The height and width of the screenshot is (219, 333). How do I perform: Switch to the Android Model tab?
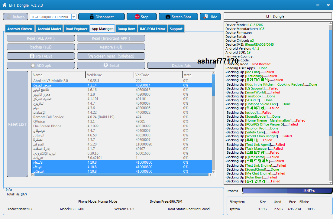pos(49,29)
